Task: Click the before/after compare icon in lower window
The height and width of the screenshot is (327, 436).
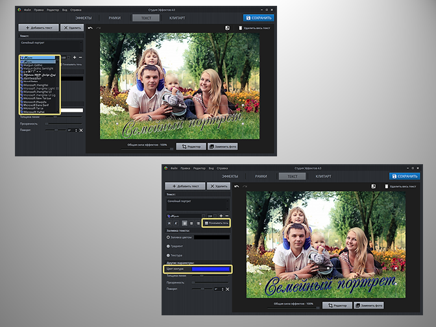Action: 374,186
